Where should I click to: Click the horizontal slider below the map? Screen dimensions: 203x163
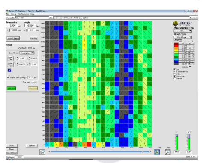click(100, 152)
